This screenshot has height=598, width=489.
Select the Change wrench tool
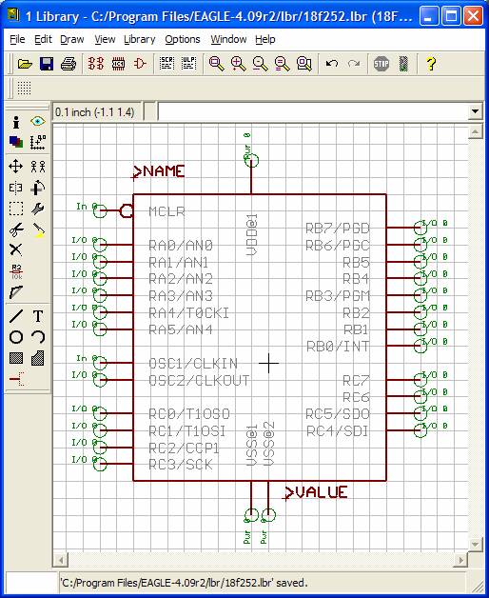[38, 209]
